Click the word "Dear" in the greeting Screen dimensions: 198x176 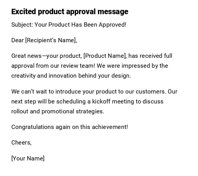pyautogui.click(x=18, y=40)
